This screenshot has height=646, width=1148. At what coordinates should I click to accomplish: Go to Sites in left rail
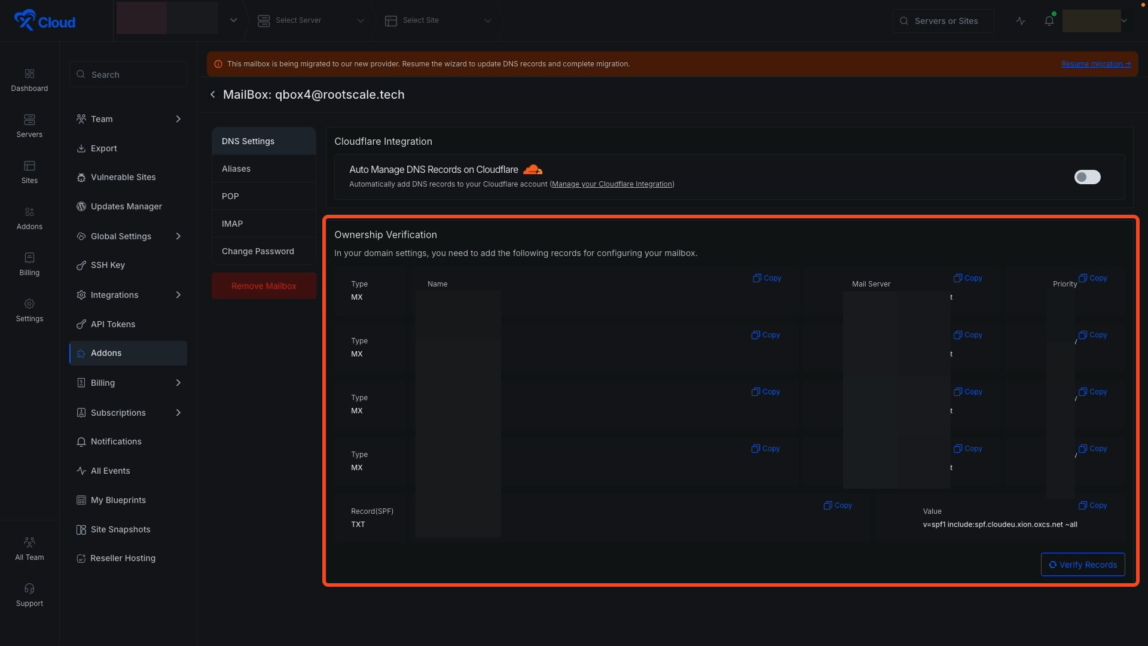[x=29, y=172]
